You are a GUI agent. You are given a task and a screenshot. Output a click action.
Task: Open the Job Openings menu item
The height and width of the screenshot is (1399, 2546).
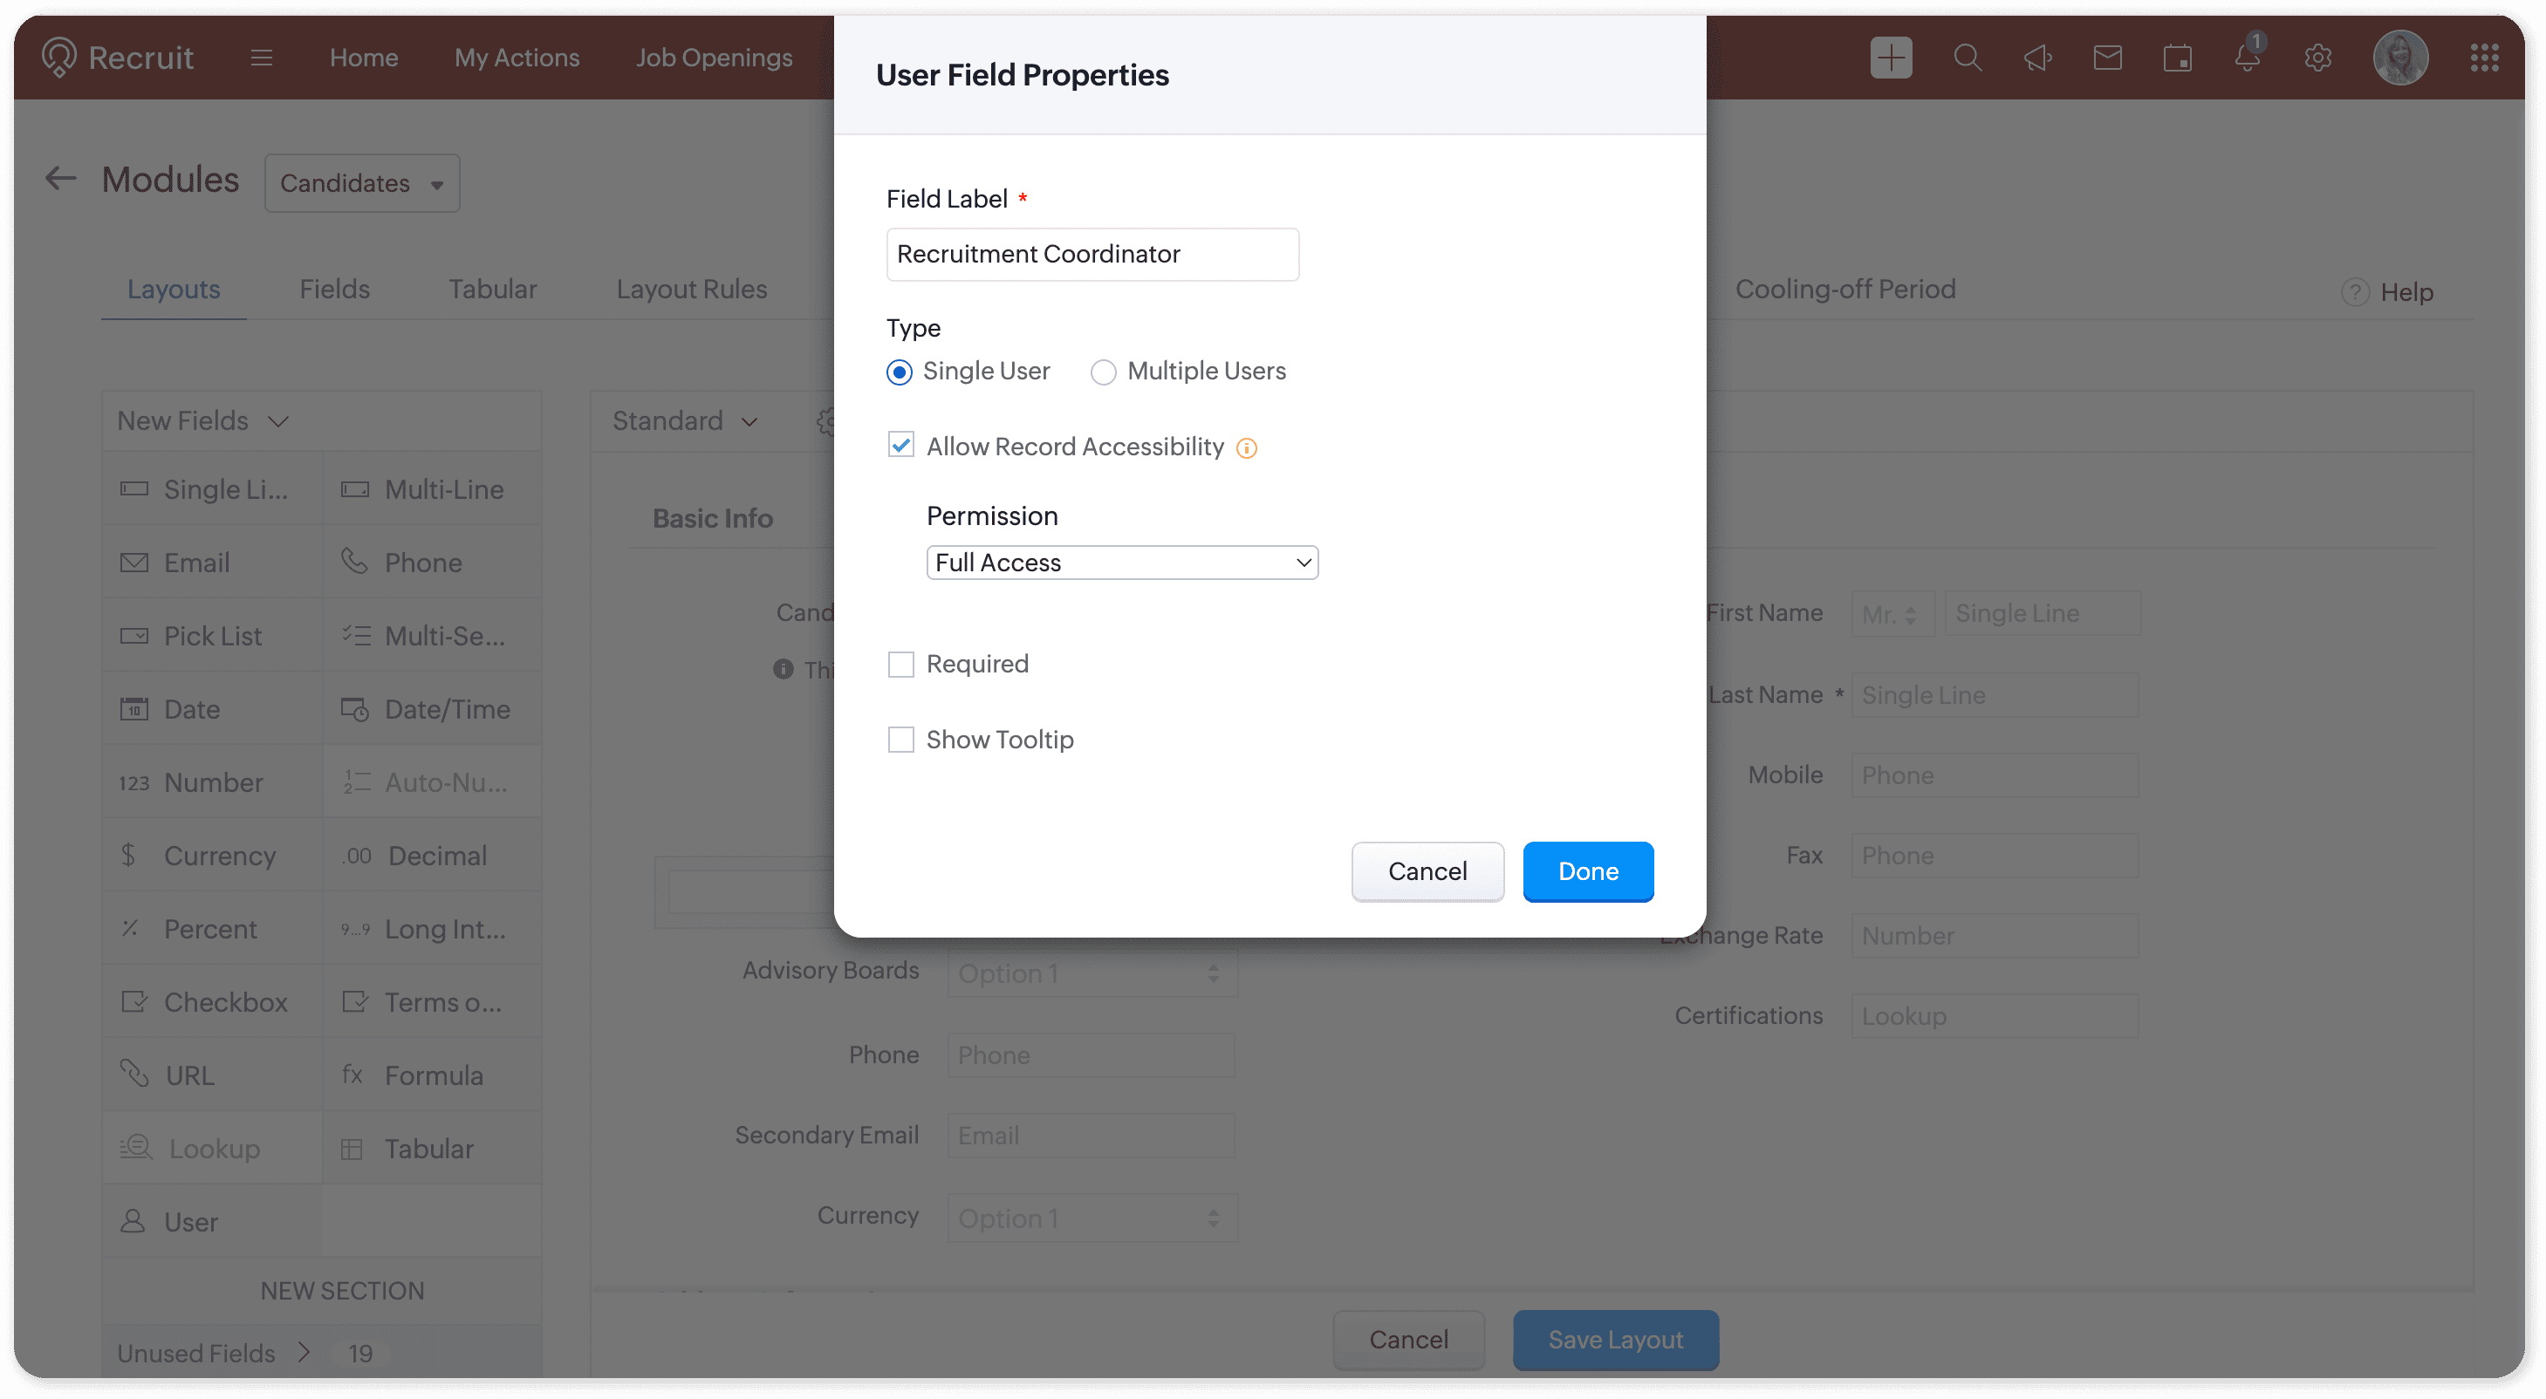tap(714, 58)
